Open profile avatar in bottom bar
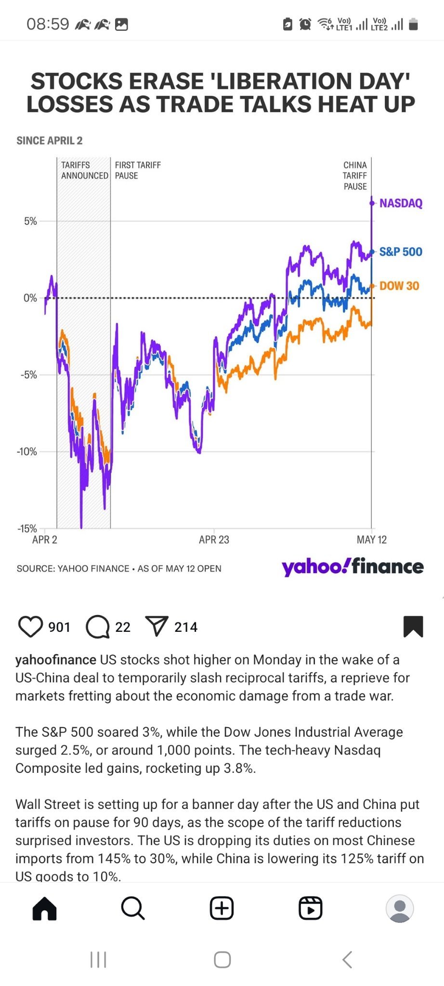The height and width of the screenshot is (986, 444). click(400, 908)
